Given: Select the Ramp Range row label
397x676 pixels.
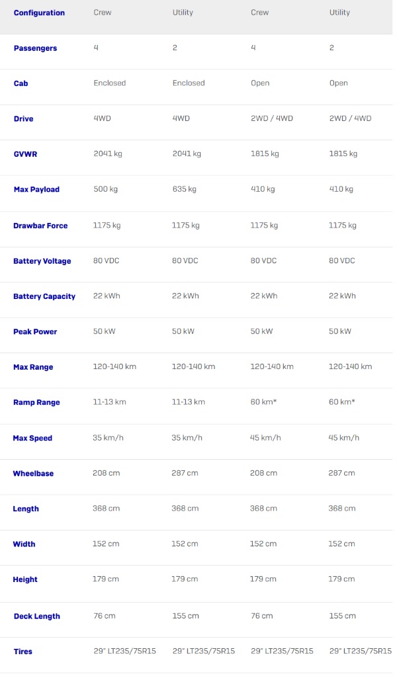Looking at the screenshot, I should click(36, 402).
